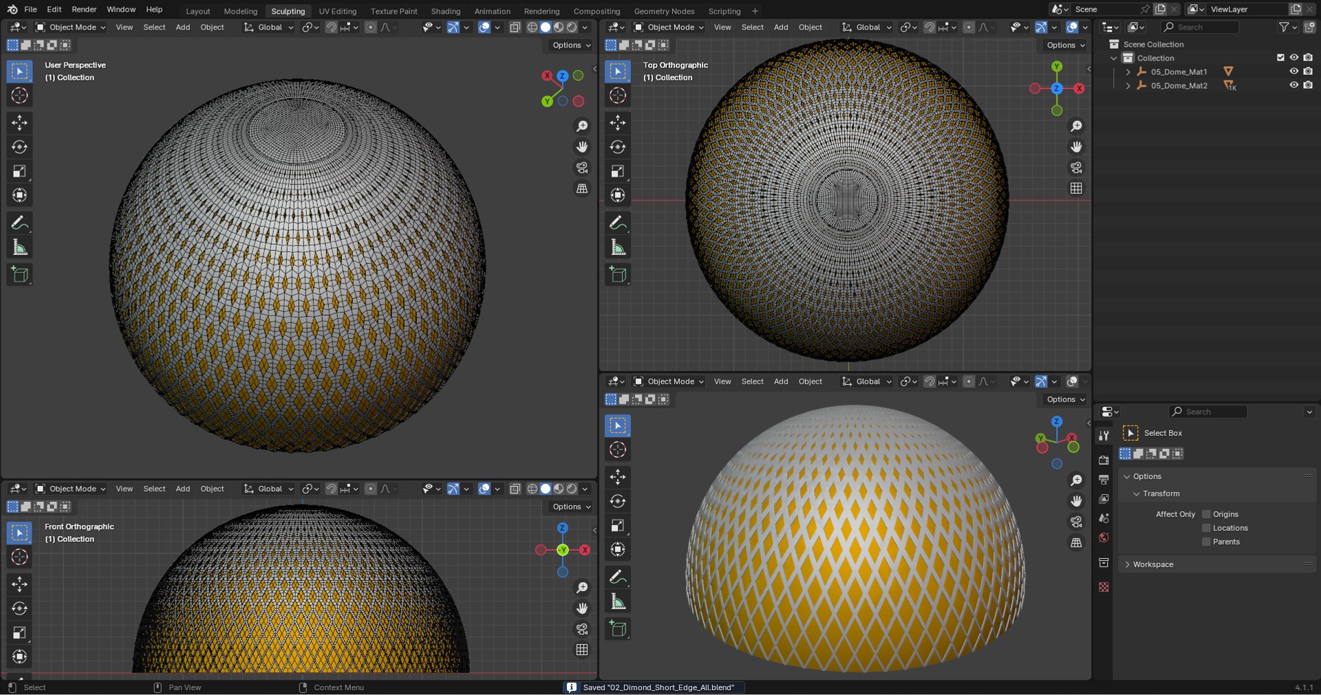Select the Scale tool in Top Orthographic viewport
The height and width of the screenshot is (695, 1321).
click(x=618, y=171)
